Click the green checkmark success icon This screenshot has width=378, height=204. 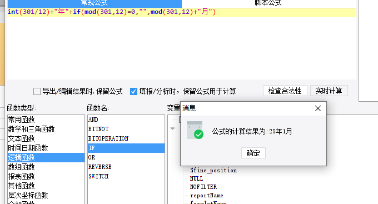pos(198,135)
